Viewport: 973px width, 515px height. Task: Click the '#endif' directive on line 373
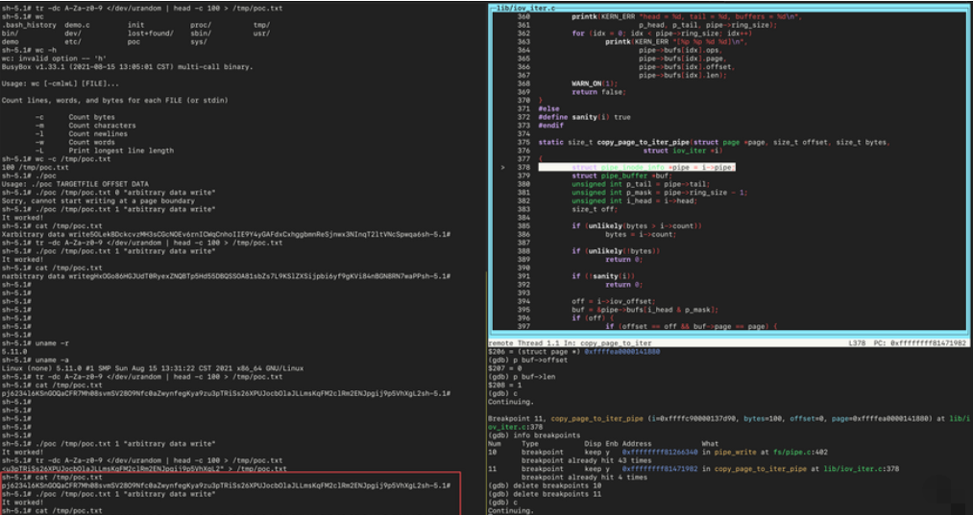point(550,126)
